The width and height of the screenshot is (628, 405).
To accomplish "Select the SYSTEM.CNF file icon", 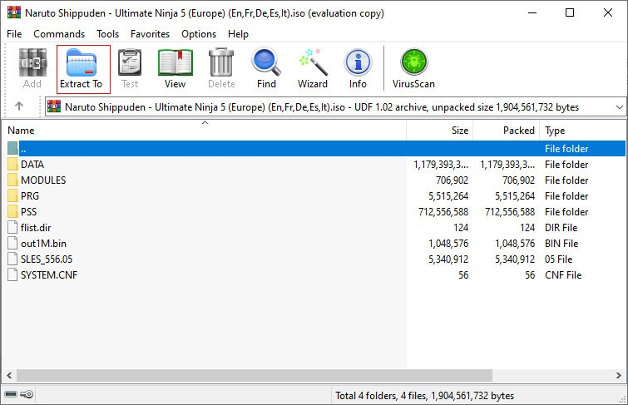I will pyautogui.click(x=12, y=274).
